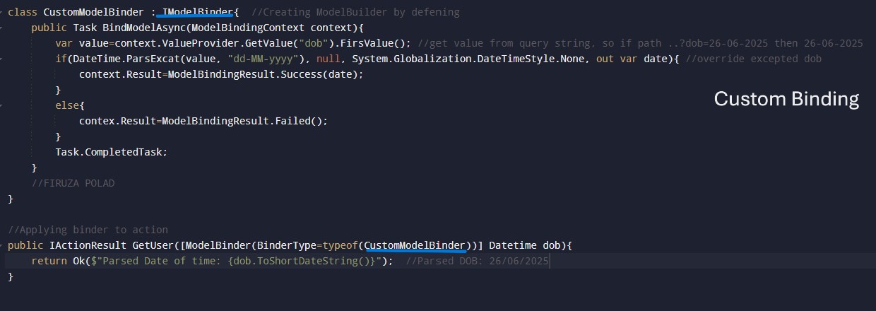Click the //Applying binder to action comment
The width and height of the screenshot is (876, 311).
tap(88, 230)
